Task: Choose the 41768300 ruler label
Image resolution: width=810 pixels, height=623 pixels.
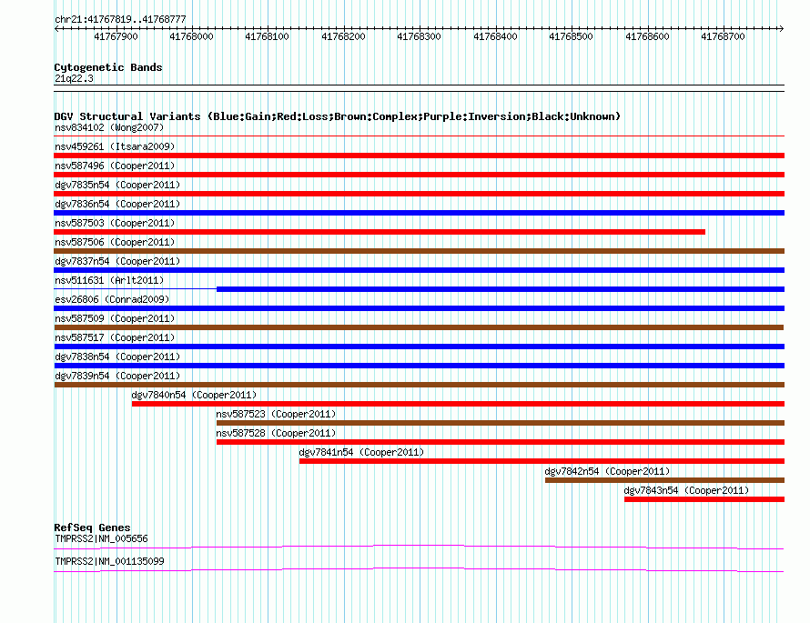Action: [x=419, y=36]
